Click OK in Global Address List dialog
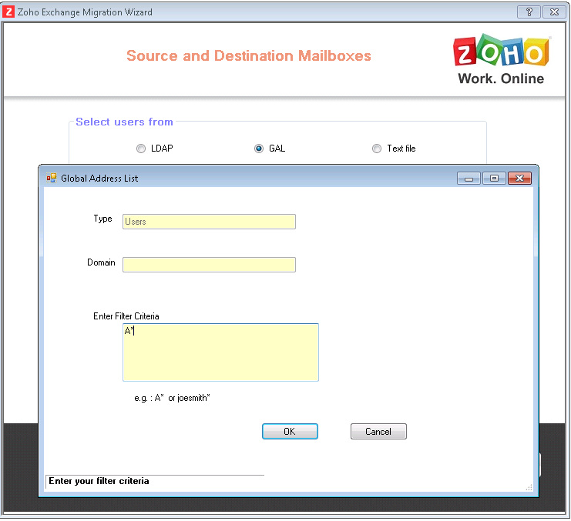The height and width of the screenshot is (521, 571). pyautogui.click(x=290, y=431)
